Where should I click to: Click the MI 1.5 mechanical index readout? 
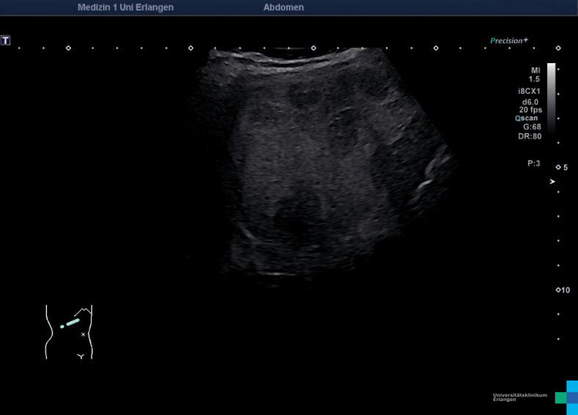tap(535, 74)
